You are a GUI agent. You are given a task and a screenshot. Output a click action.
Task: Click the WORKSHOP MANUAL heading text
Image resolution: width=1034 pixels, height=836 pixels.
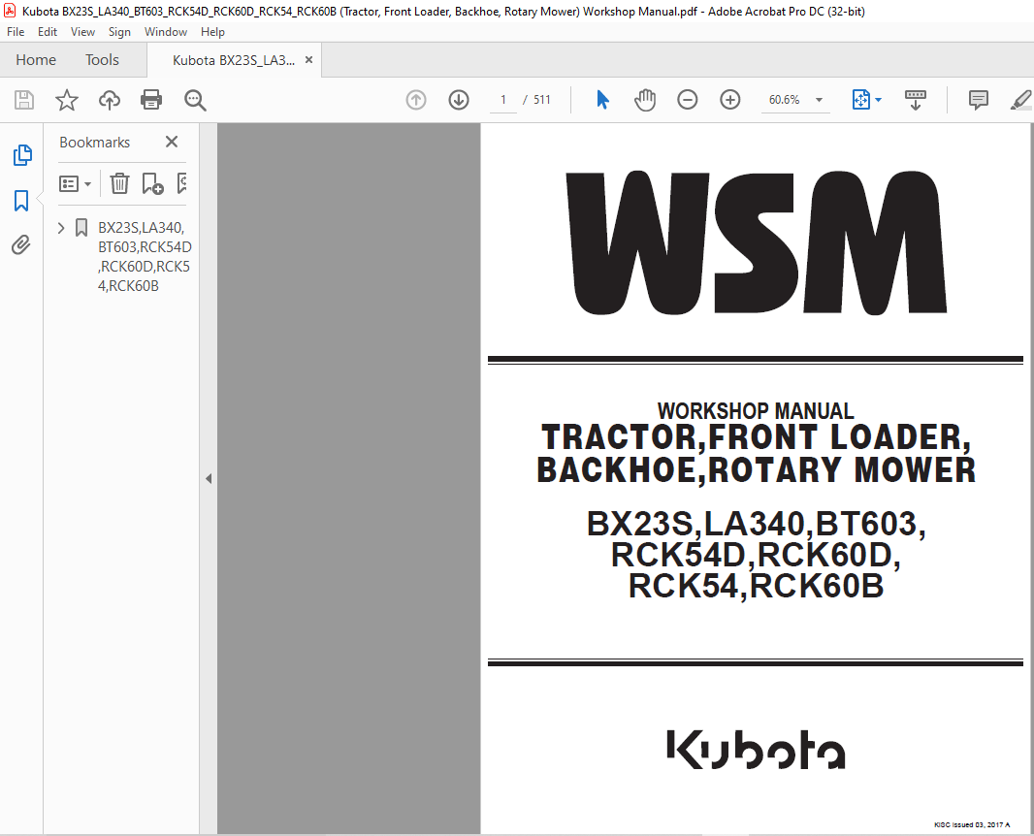click(x=755, y=411)
